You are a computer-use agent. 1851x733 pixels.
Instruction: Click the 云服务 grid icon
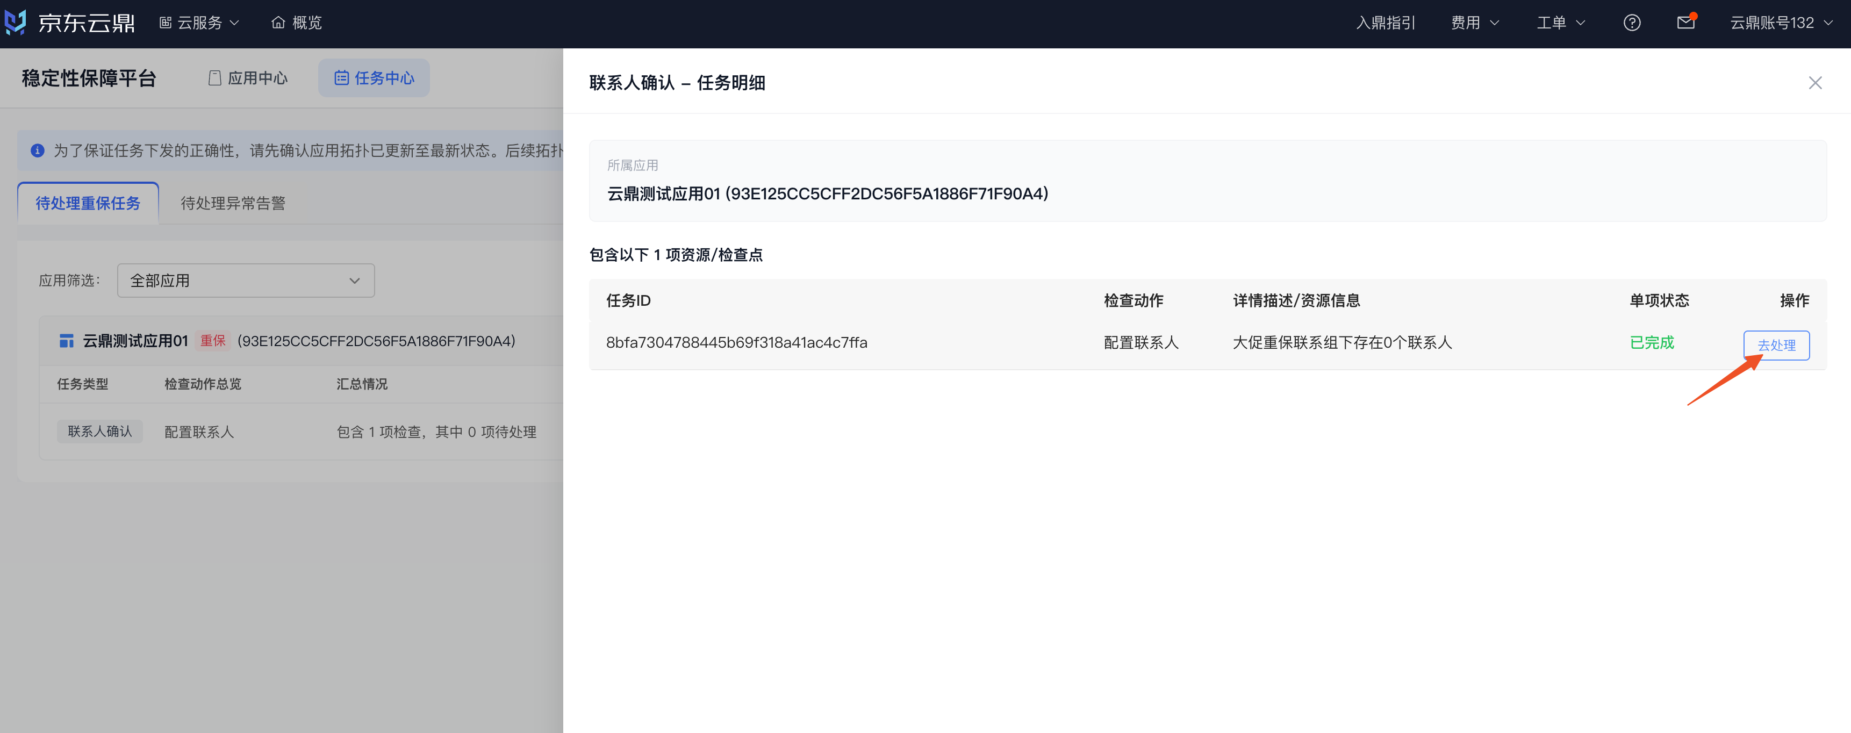coord(166,23)
